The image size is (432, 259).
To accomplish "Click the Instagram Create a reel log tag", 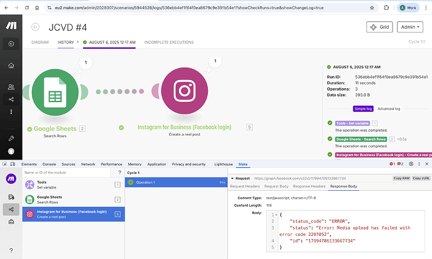I will click(x=383, y=155).
